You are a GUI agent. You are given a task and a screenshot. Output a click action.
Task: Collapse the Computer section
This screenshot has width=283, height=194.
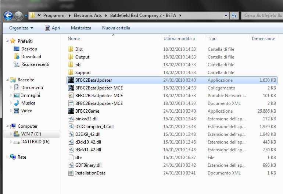(7, 126)
